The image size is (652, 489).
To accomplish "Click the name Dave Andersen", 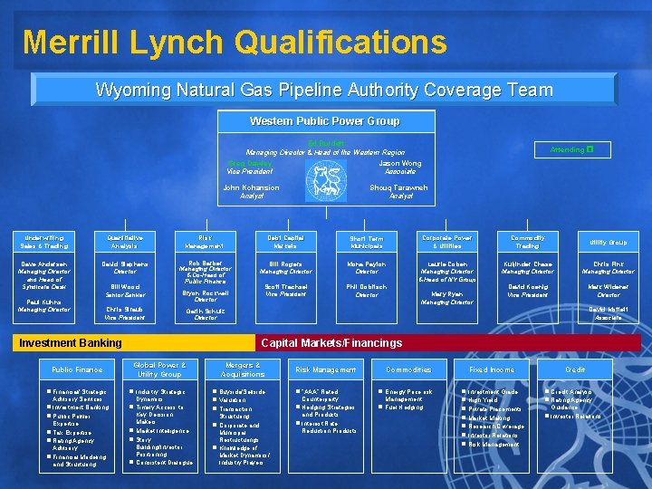I will coord(44,264).
